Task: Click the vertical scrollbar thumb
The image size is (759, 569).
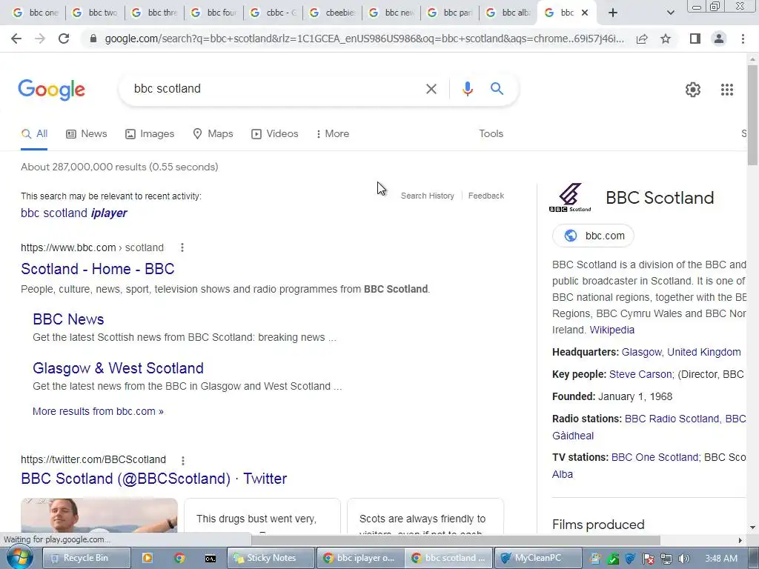Action: click(752, 115)
